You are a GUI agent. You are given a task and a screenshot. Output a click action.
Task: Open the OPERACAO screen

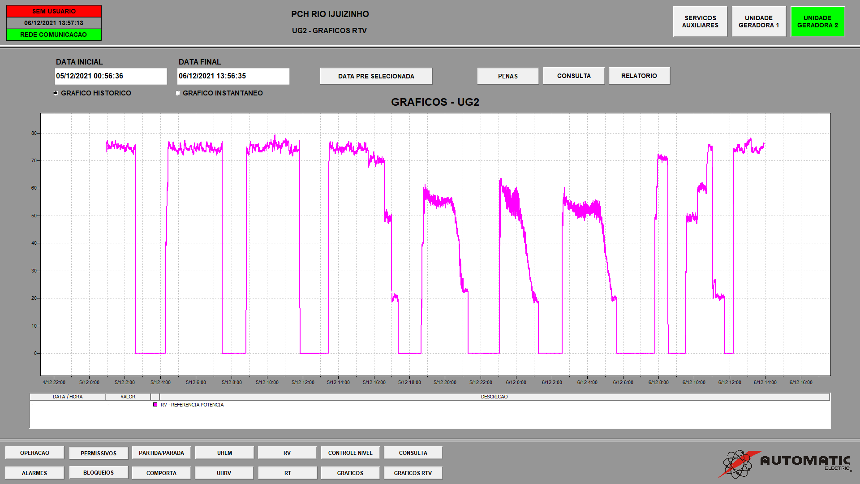(35, 453)
